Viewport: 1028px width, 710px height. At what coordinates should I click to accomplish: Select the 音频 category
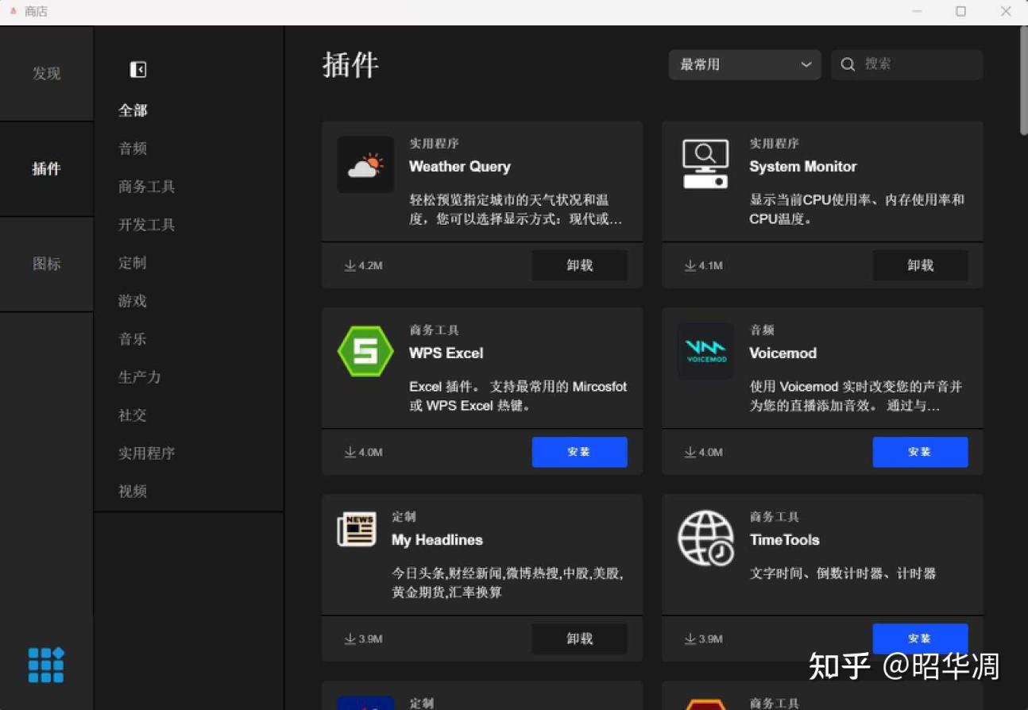pos(133,149)
